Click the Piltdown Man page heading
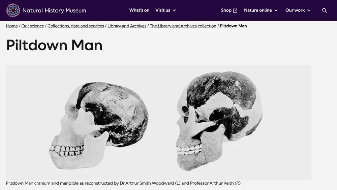The width and height of the screenshot is (337, 190). pos(54,45)
